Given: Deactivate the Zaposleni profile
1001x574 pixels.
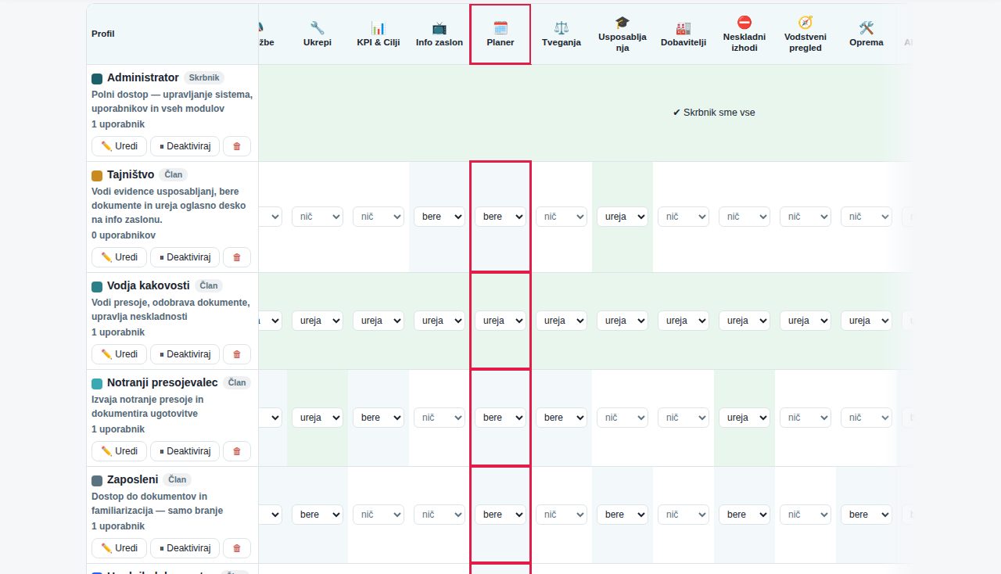Looking at the screenshot, I should [185, 548].
